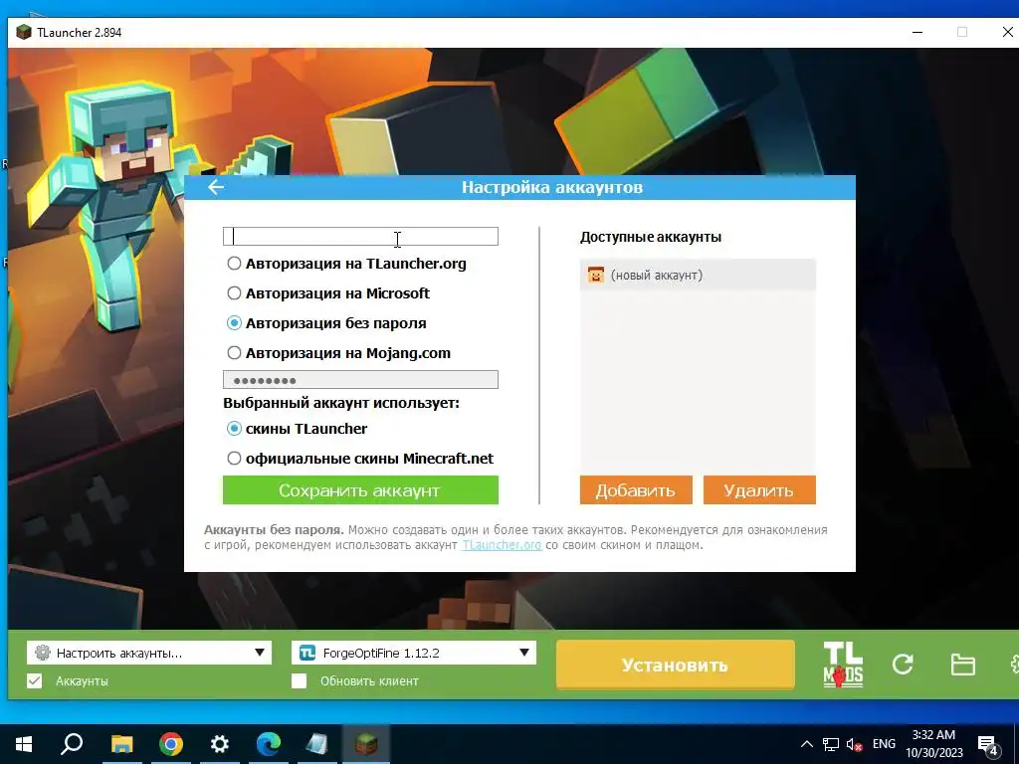This screenshot has height=764, width=1019.
Task: Click the yellow Установить button
Action: (x=676, y=665)
